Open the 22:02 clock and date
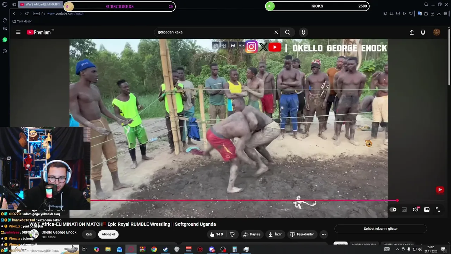 point(431,249)
